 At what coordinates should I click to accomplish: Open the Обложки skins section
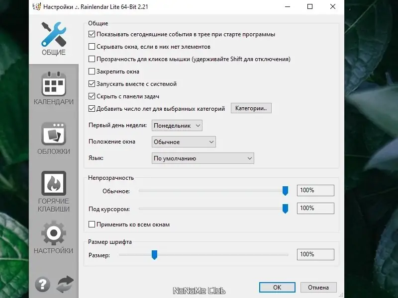[x=54, y=138]
